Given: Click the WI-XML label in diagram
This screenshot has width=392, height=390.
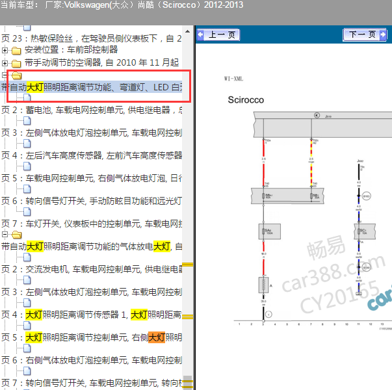Looking at the screenshot, I should point(233,79).
